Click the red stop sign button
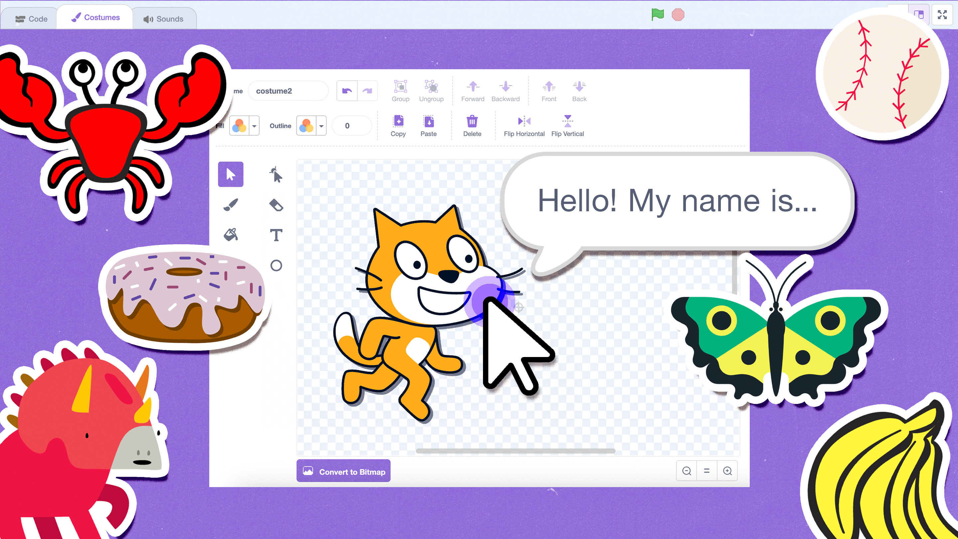958x539 pixels. 678,15
